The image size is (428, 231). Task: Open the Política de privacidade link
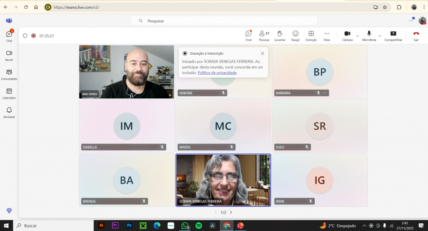pos(217,73)
